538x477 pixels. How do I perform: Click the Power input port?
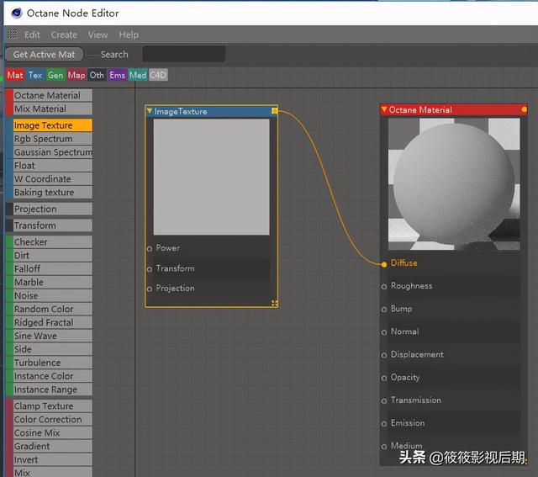pyautogui.click(x=150, y=249)
